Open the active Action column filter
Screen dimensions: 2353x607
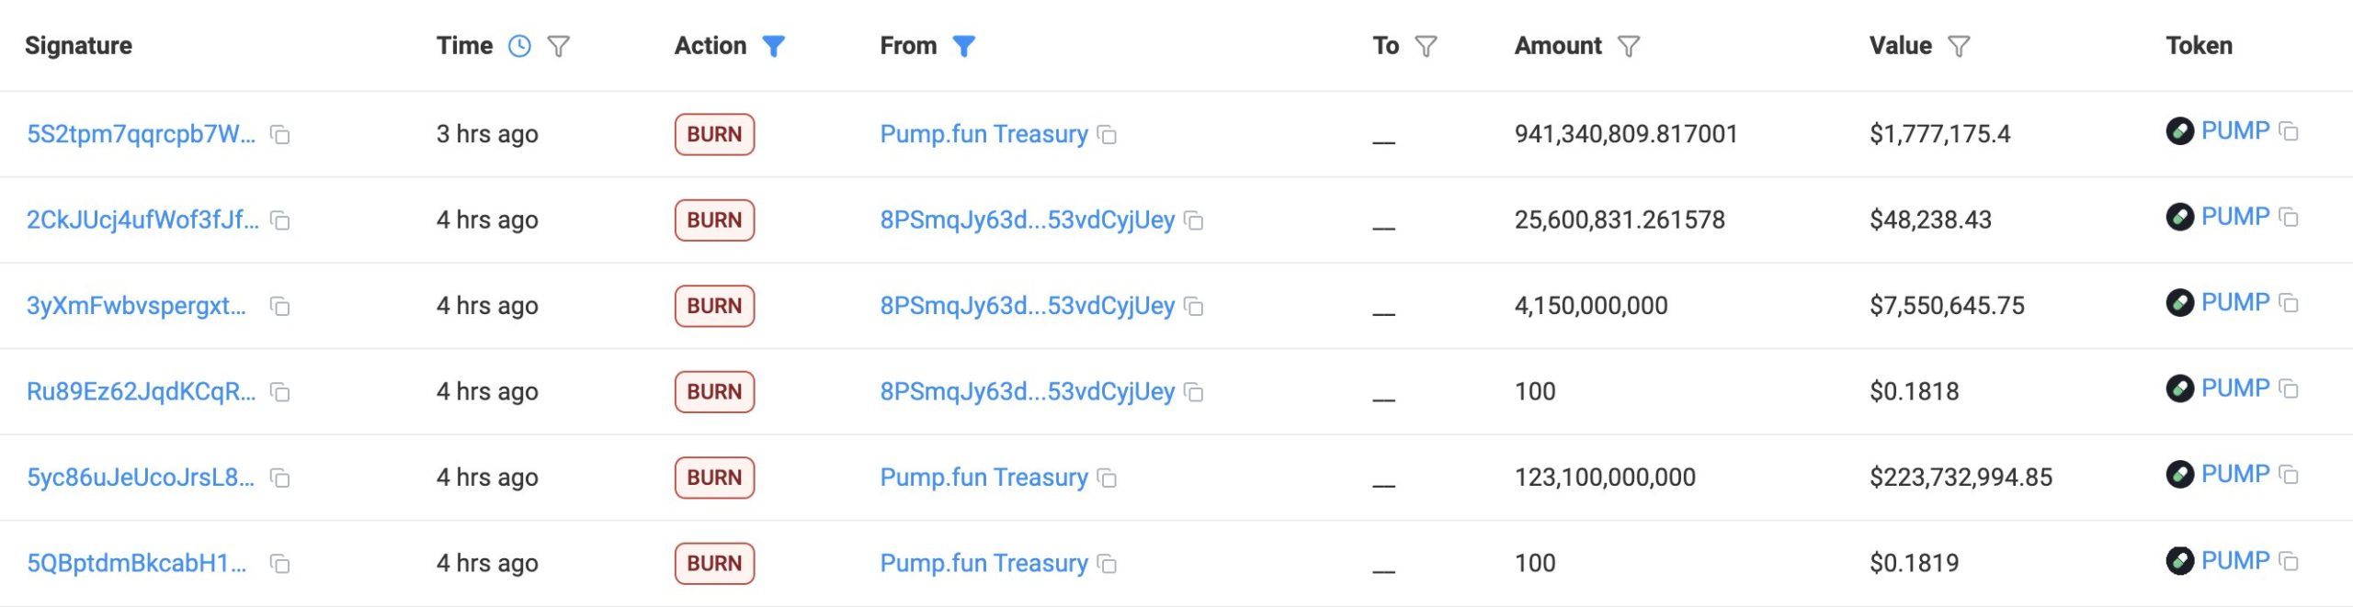pos(774,46)
